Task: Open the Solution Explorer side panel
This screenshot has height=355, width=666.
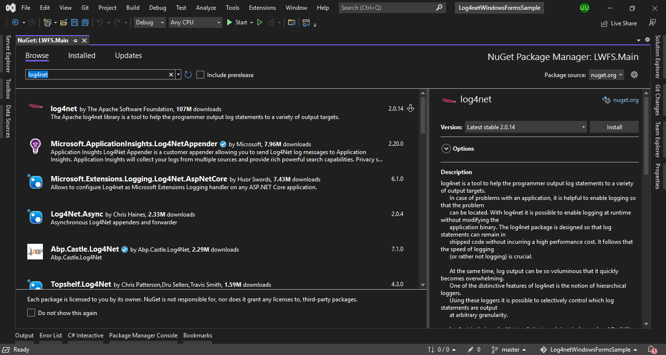Action: [x=658, y=57]
